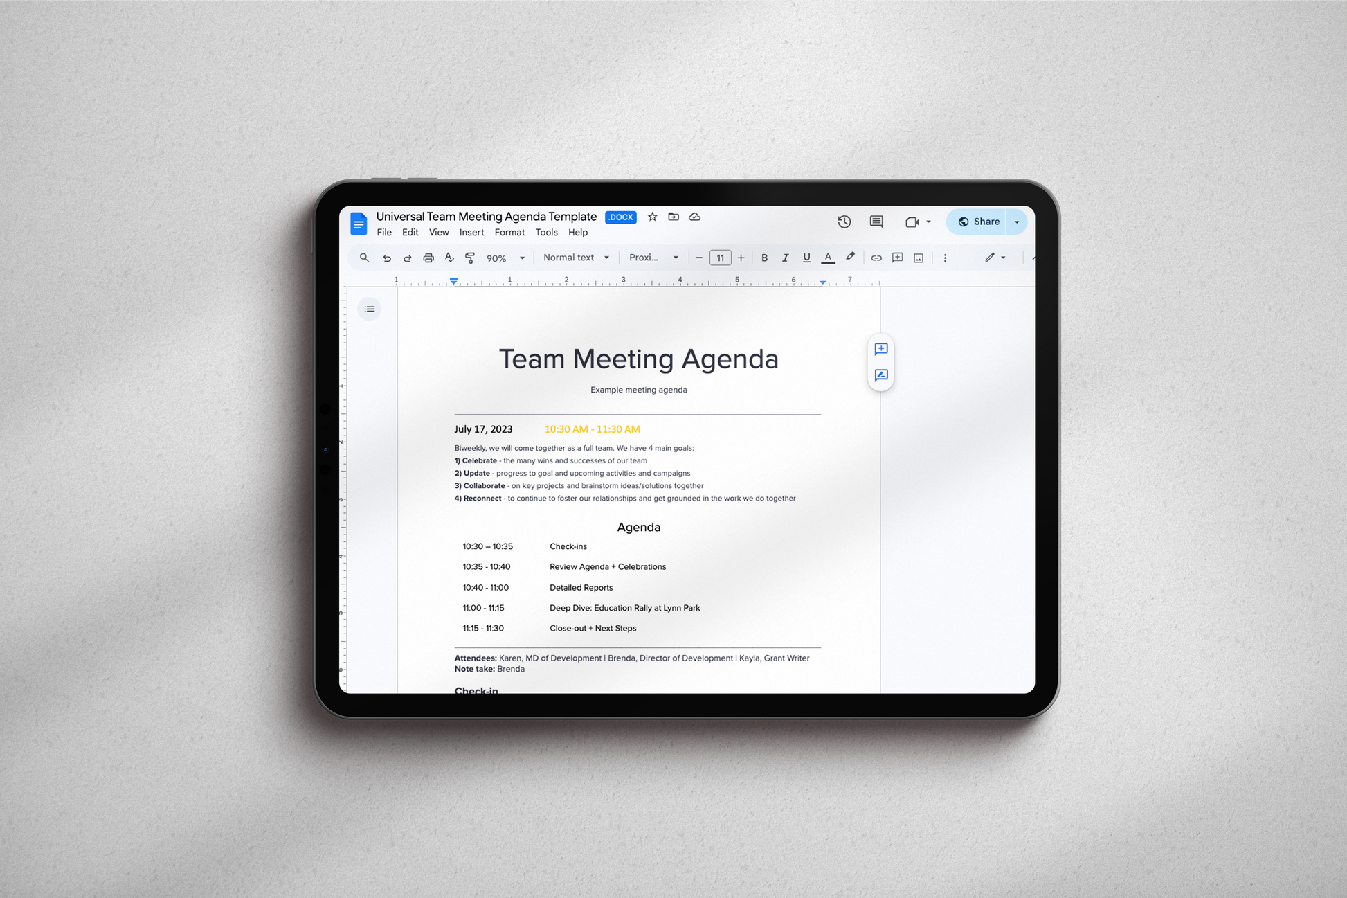Click Review Agenda + Celebrations item
The image size is (1347, 898).
click(x=607, y=566)
